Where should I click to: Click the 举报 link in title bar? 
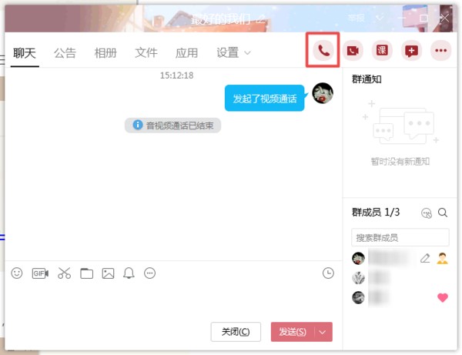click(357, 18)
